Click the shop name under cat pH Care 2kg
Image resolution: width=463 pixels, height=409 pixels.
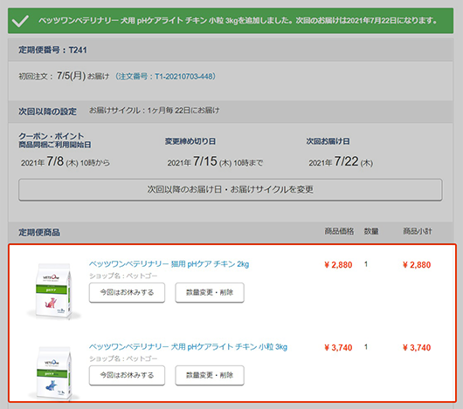point(123,276)
